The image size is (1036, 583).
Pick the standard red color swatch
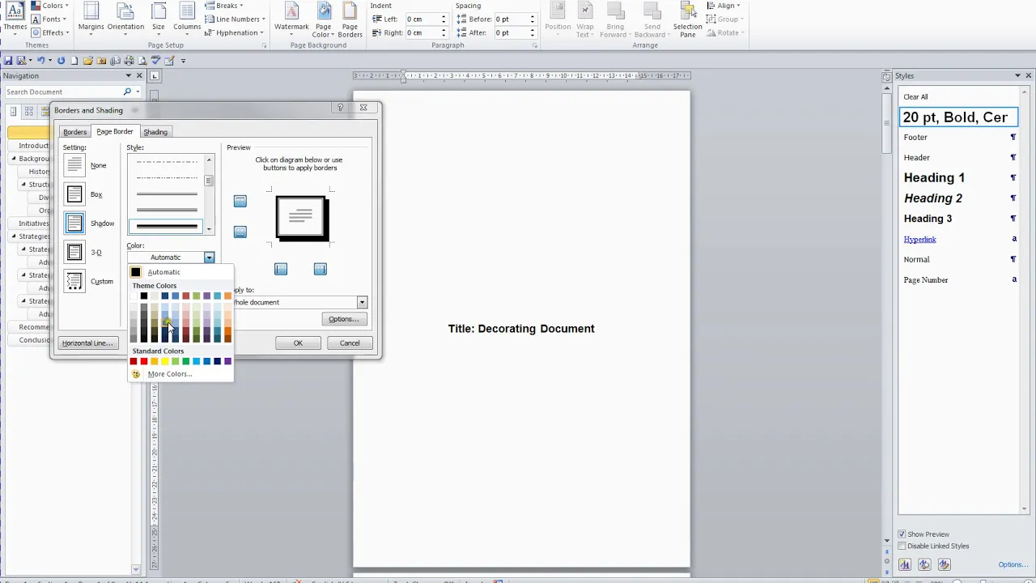[144, 361]
